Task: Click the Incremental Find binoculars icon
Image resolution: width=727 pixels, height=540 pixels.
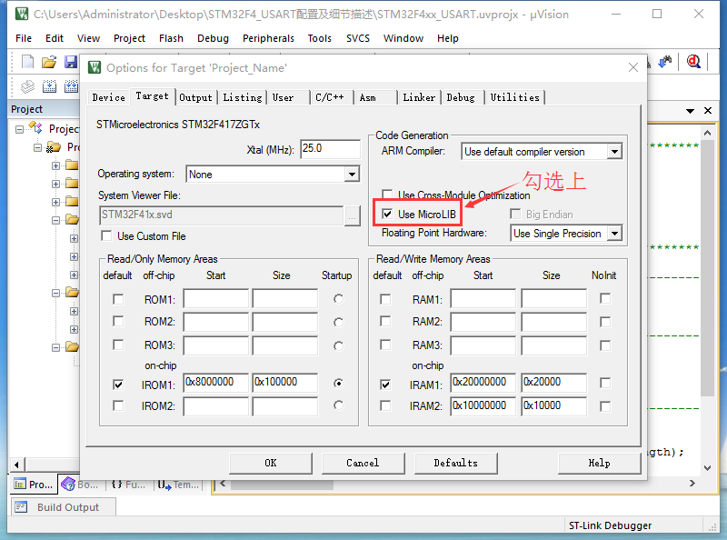Action: (x=666, y=62)
